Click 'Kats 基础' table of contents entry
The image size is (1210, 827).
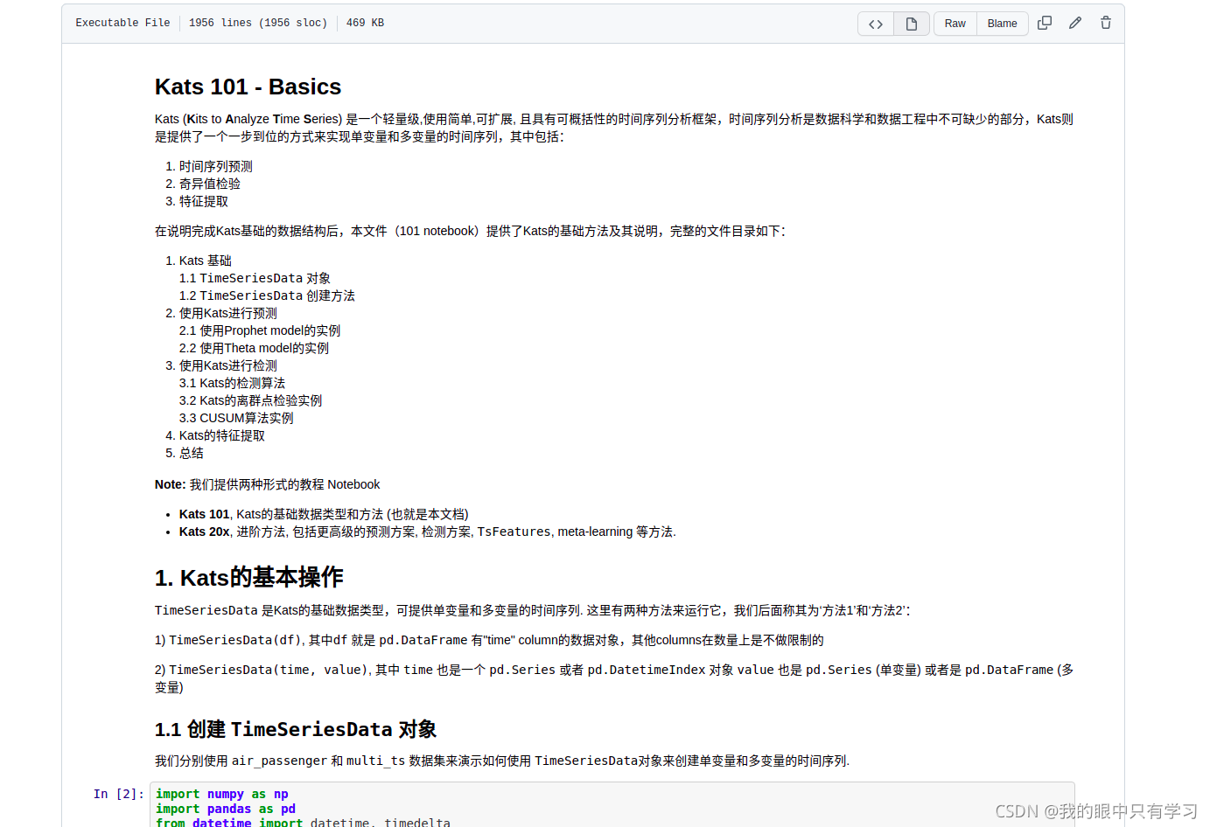[206, 261]
